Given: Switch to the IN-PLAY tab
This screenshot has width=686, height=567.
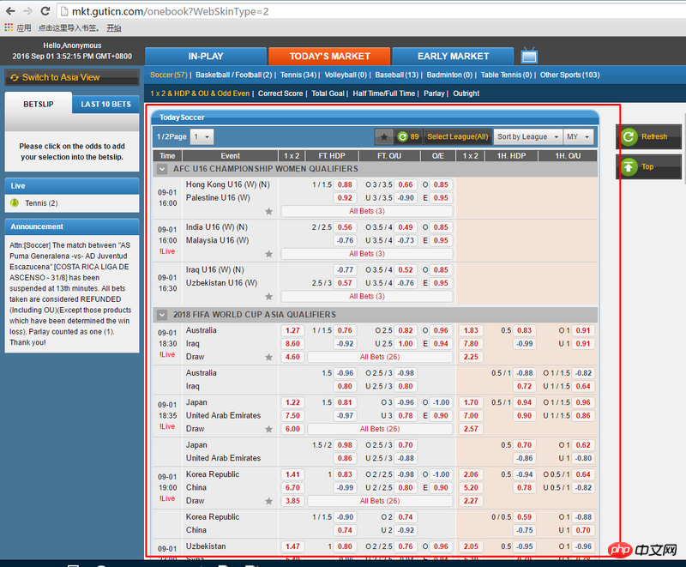Looking at the screenshot, I should point(206,57).
